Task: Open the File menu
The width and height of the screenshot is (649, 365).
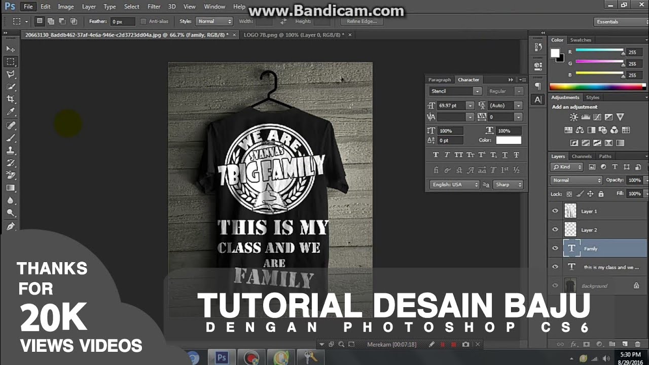Action: [x=28, y=7]
